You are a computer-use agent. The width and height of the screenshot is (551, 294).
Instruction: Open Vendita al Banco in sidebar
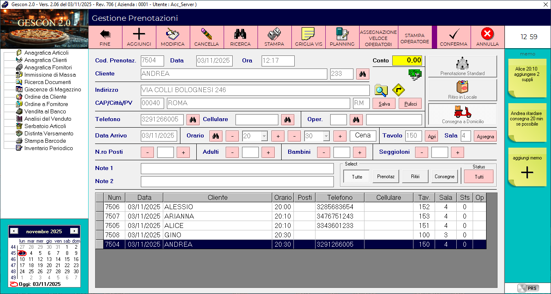(x=45, y=111)
